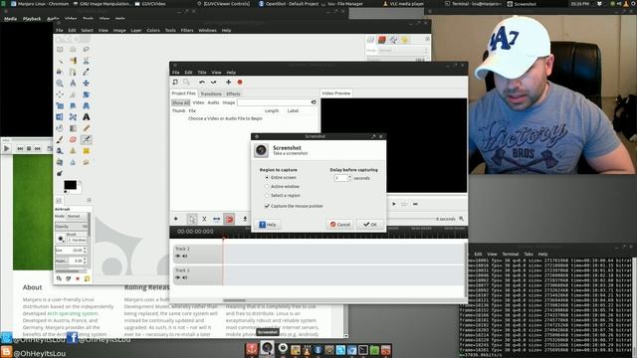
Task: Open the File menu in OpenShot
Action: 176,73
